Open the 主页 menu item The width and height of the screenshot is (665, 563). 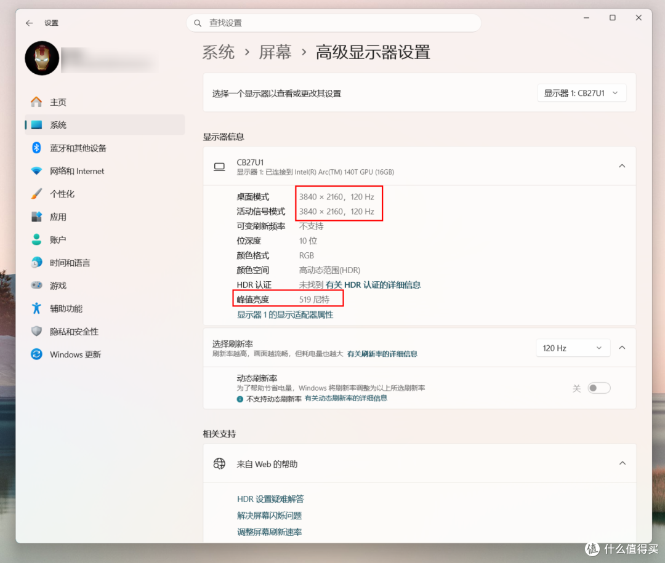104,102
